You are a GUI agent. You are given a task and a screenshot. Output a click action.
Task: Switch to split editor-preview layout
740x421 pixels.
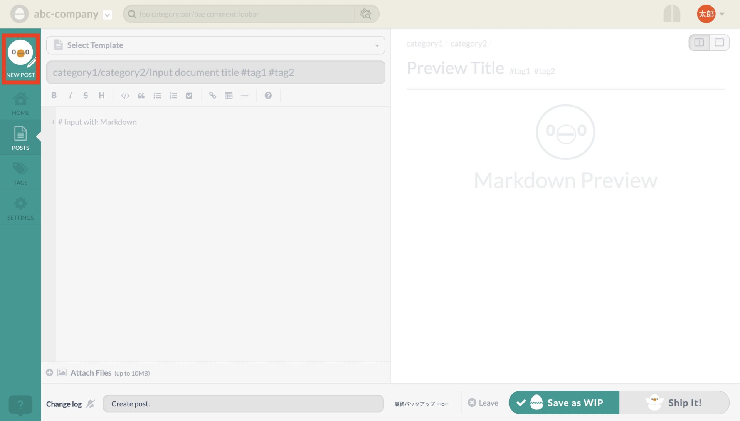(x=699, y=42)
